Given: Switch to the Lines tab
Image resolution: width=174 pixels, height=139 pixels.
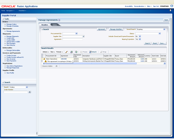Looking at the screenshot, I should click(55, 25).
